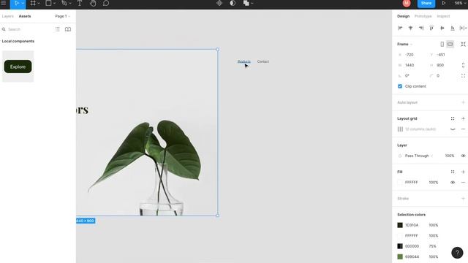Select the Comment tool
Viewport: 468px width, 263px height.
pos(106,3)
